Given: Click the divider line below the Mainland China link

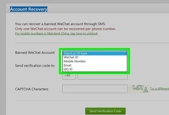Looking at the screenshot, I should coord(92,43).
